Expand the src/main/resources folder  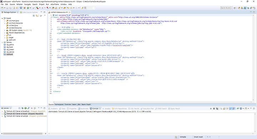click(5, 23)
